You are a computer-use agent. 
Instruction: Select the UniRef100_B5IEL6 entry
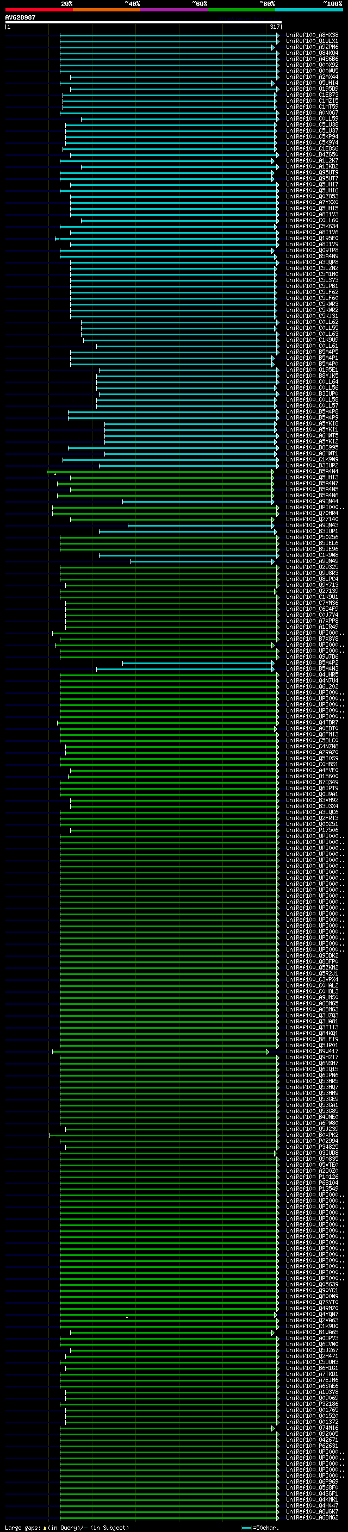(312, 543)
